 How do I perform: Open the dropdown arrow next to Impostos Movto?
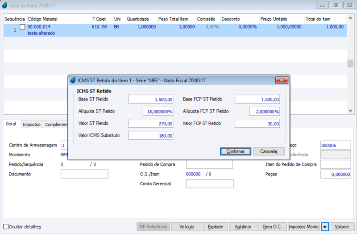[325, 227]
